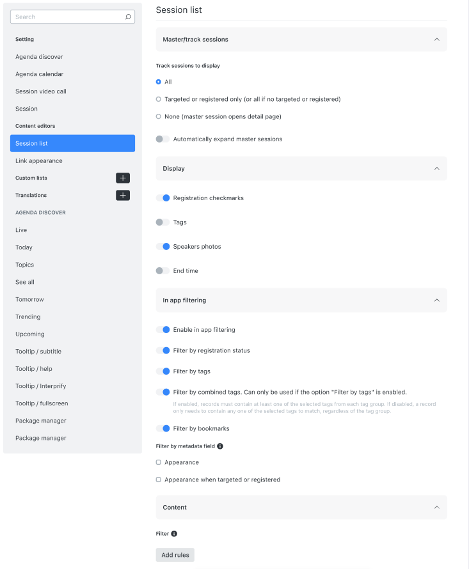
Task: Collapse the Master/track sessions section
Action: pos(436,39)
